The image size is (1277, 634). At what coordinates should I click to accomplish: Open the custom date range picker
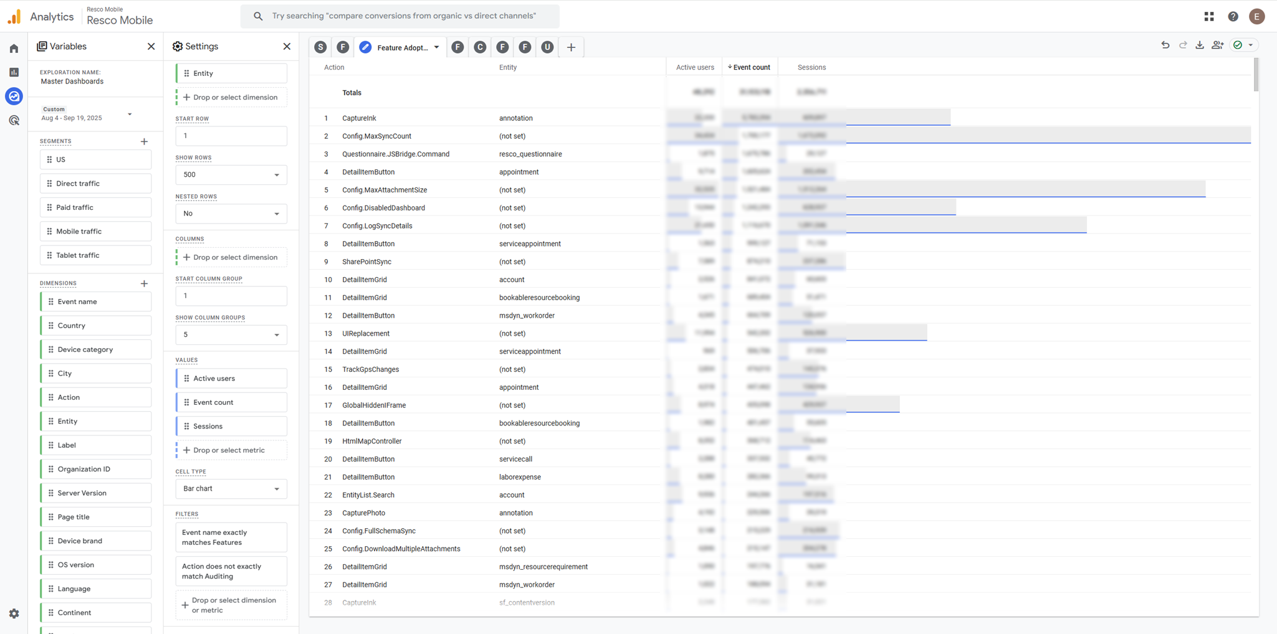coord(86,114)
